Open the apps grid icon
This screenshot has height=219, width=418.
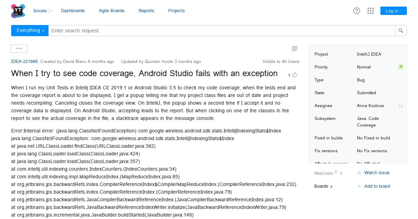pyautogui.click(x=371, y=11)
